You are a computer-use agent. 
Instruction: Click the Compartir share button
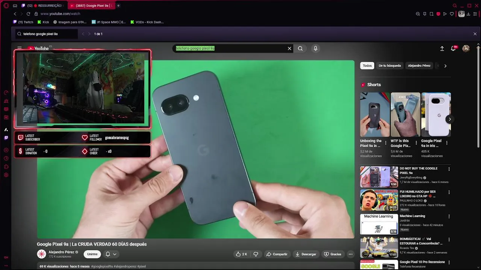point(277,254)
